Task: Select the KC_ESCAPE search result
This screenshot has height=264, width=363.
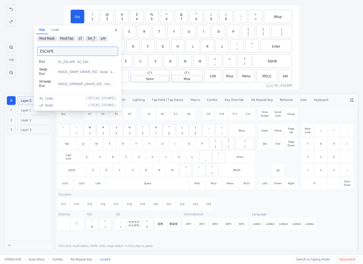Action: coord(78,62)
